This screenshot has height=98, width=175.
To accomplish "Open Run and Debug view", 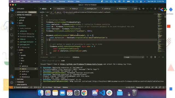I will pyautogui.click(x=12, y=29).
